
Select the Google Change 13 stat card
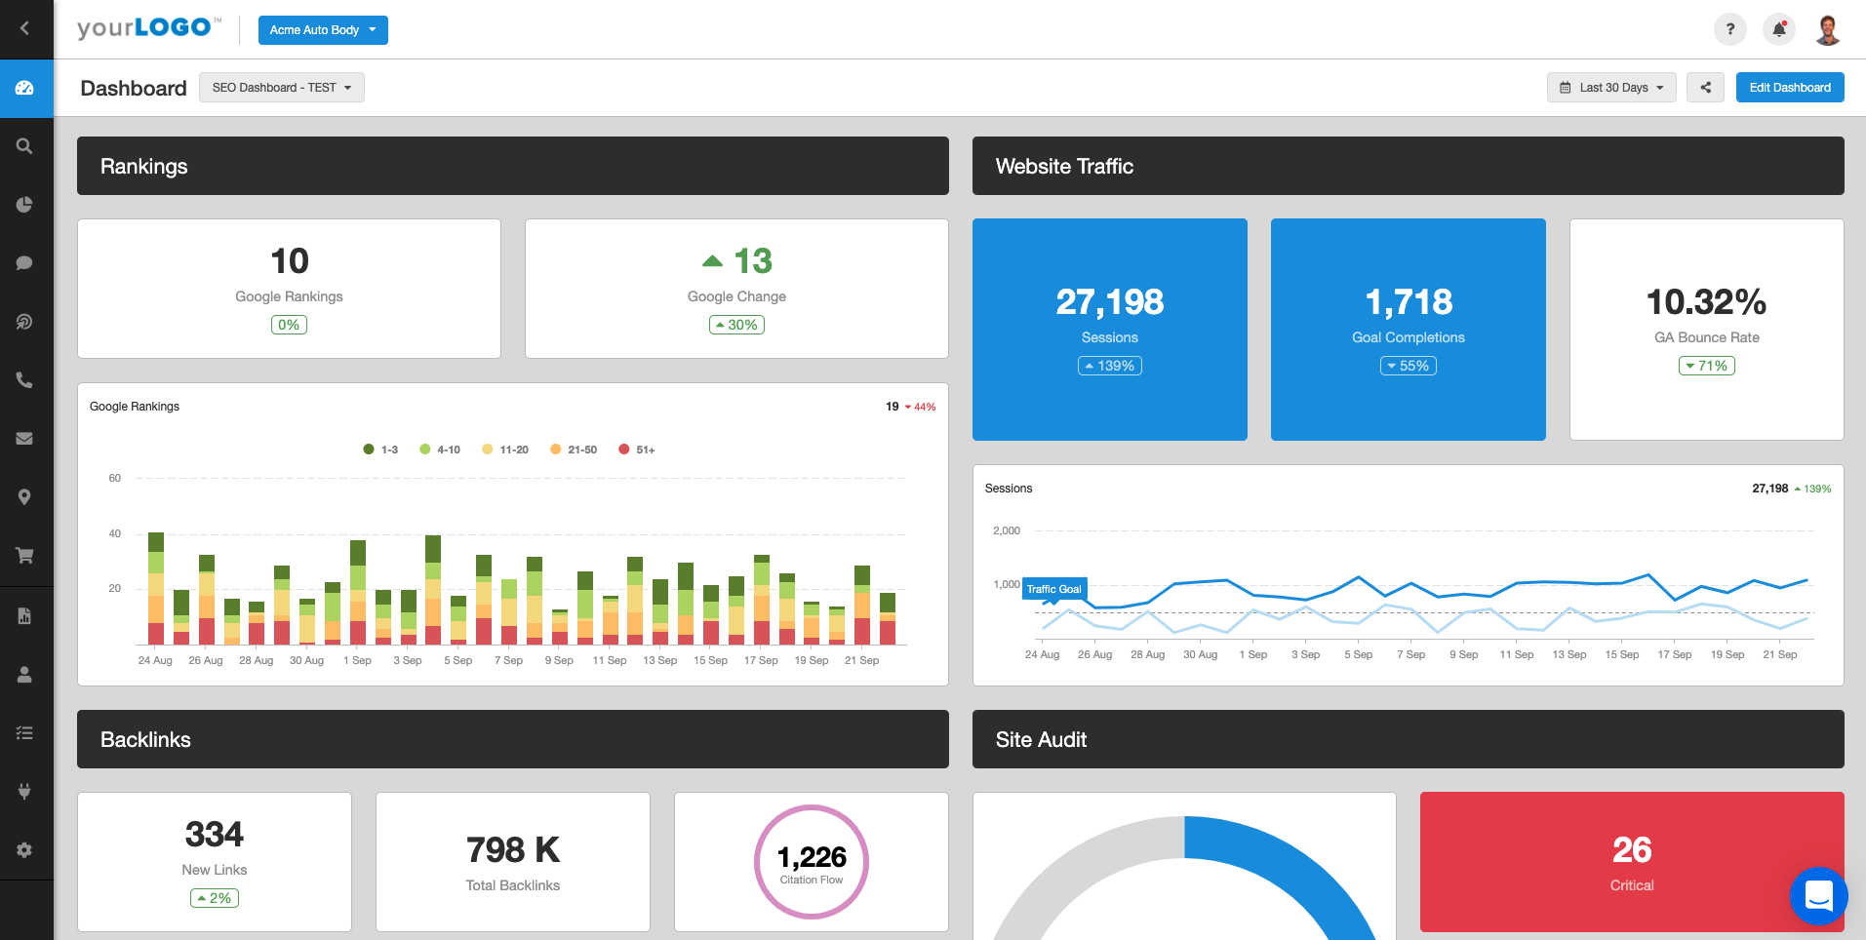[x=736, y=289]
